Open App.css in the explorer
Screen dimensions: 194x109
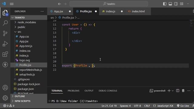coord(29,37)
